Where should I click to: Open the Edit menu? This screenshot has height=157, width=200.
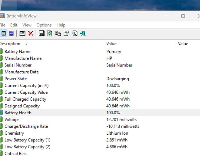[x=14, y=25]
